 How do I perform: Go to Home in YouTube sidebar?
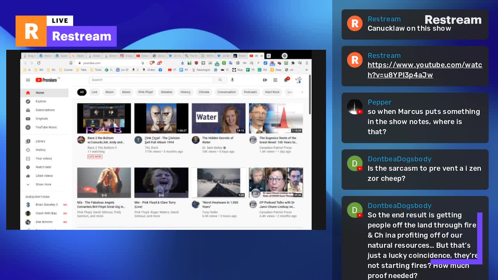[x=44, y=93]
